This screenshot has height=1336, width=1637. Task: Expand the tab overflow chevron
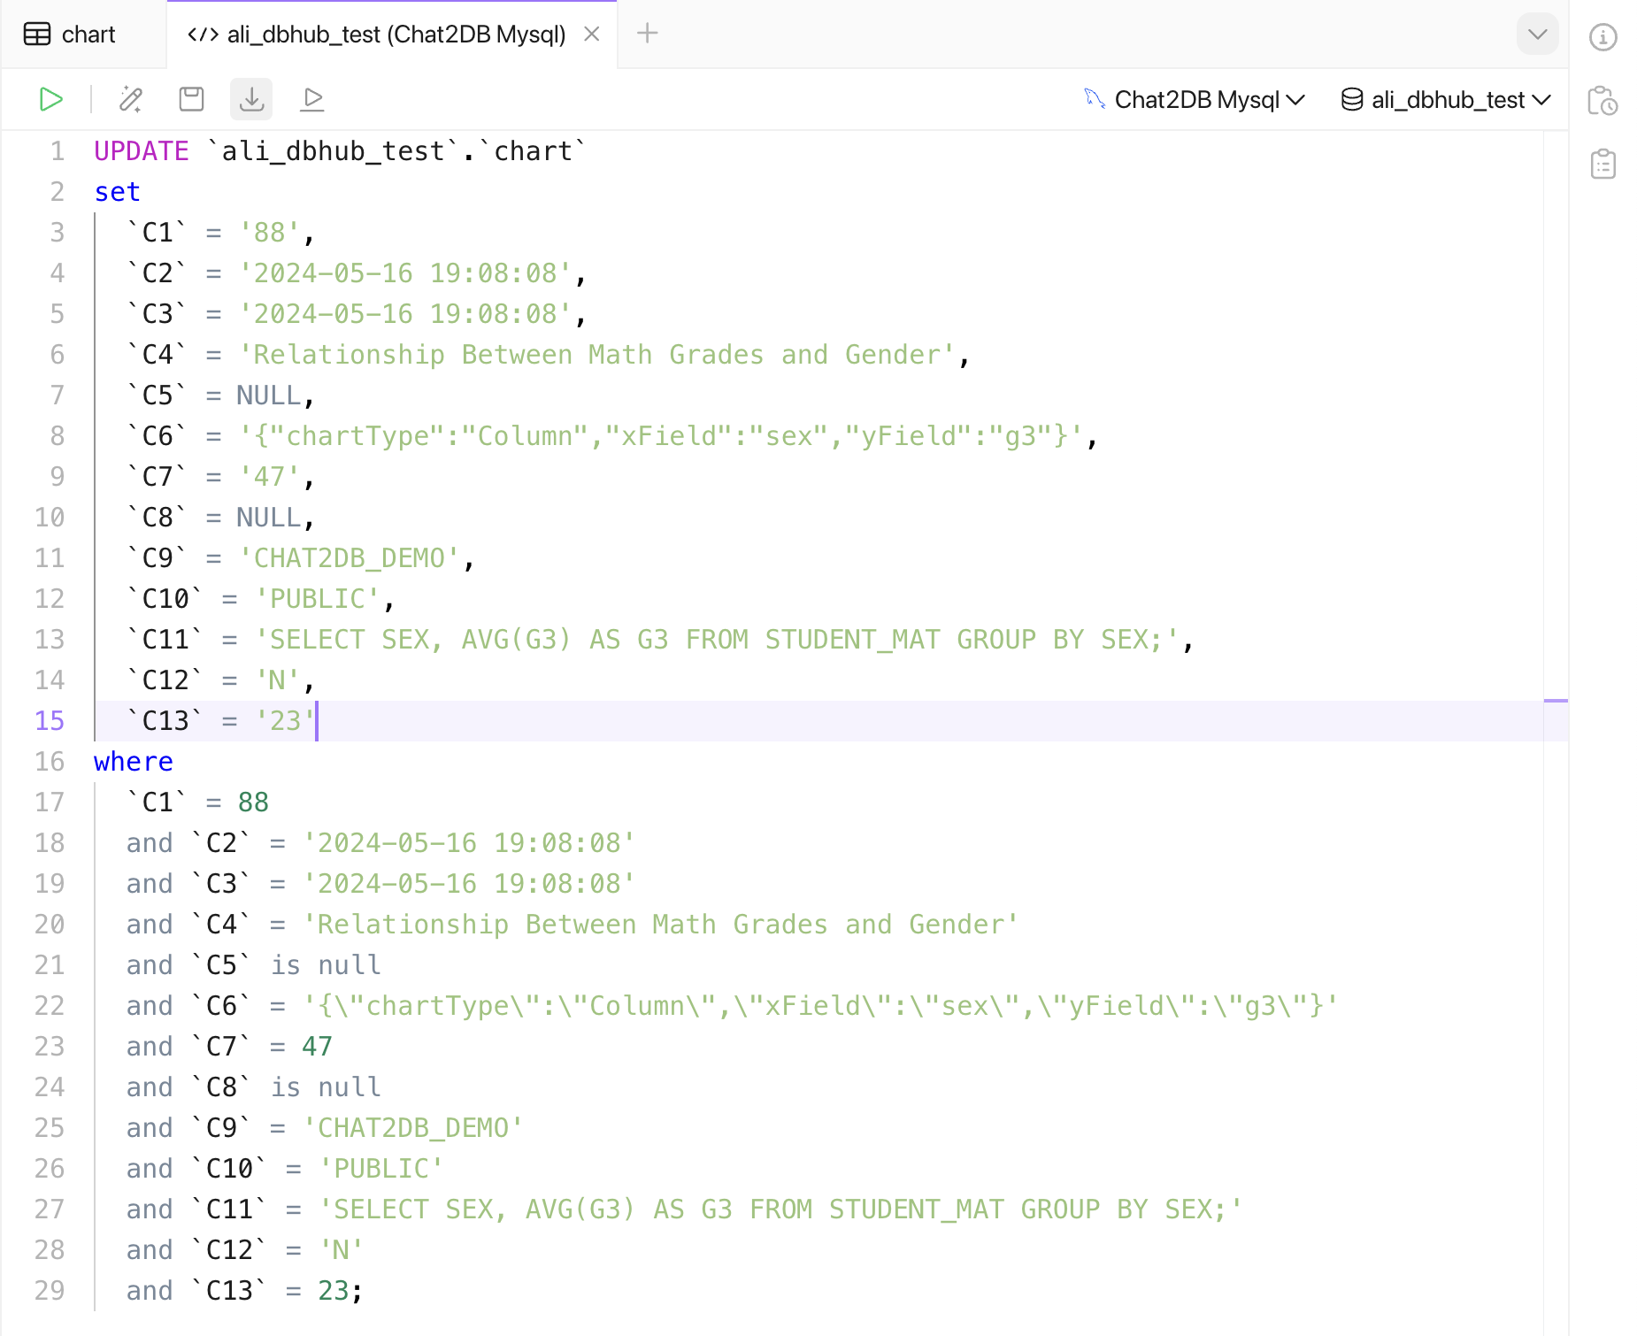[x=1538, y=34]
